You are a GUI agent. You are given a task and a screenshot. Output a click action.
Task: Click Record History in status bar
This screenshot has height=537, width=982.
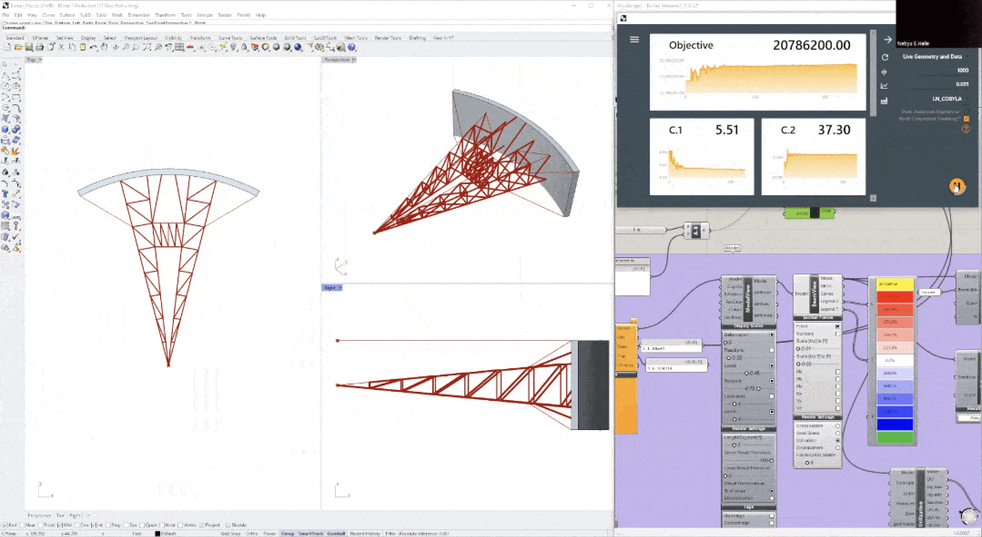click(x=365, y=533)
